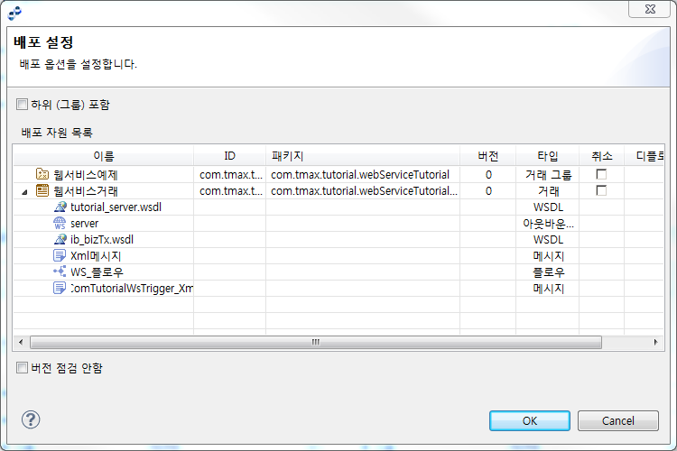The image size is (677, 451).
Task: Click package com.tmax.tutorial.webServiceTutorial of 웹서비스예제
Action: (x=360, y=175)
